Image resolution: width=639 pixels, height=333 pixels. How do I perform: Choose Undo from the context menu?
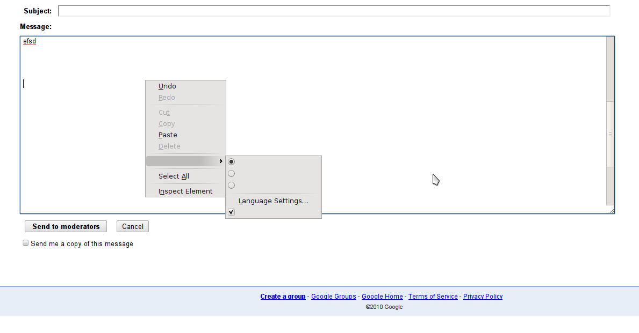point(167,86)
